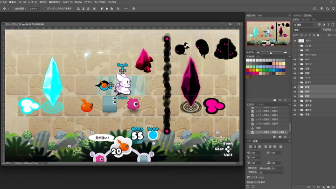Click the lock all padlock icon in Layers
This screenshot has width=336, height=189.
click(x=318, y=35)
